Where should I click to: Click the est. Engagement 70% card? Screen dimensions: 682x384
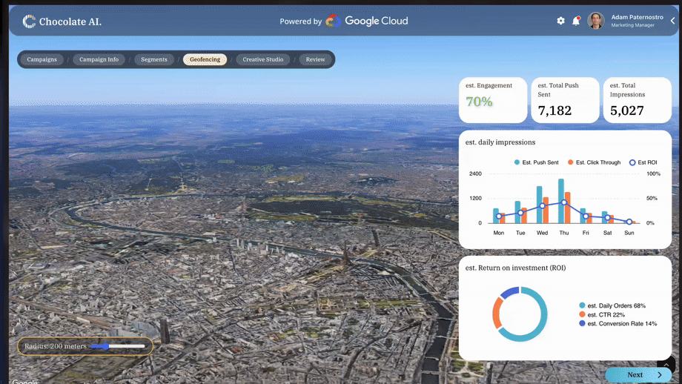493,100
